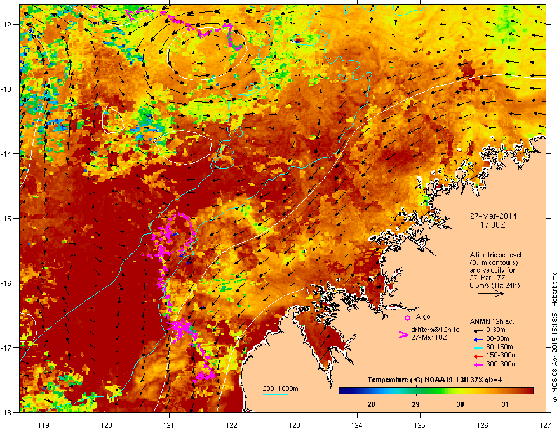The height and width of the screenshot is (431, 559).
Task: Click the -18 latitude axis label
Action: [x=7, y=412]
